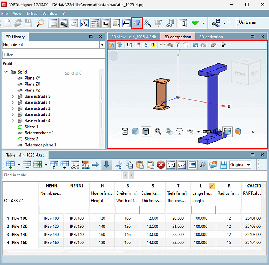Click the ruler measurement icon in 3D view

(207, 131)
